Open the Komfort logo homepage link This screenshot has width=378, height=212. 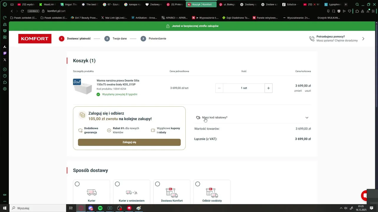coord(35,39)
